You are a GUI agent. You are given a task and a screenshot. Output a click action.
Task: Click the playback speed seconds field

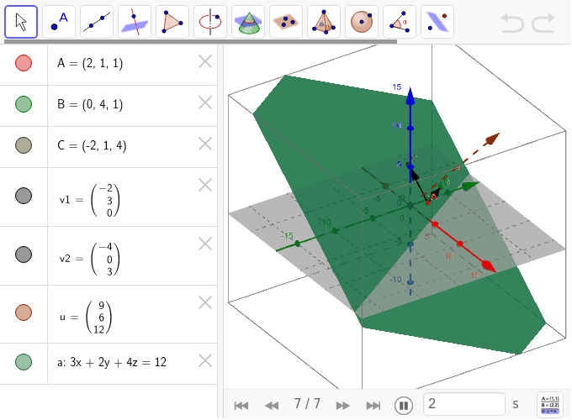coord(464,404)
